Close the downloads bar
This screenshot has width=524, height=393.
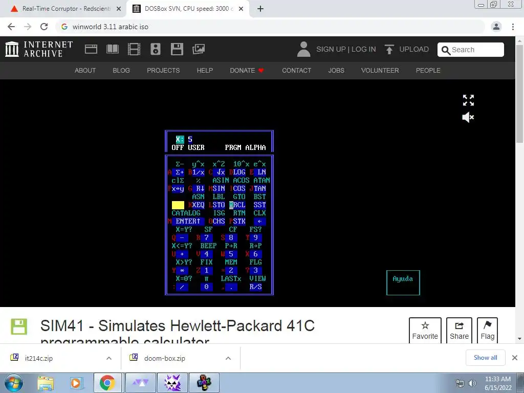[x=515, y=358]
